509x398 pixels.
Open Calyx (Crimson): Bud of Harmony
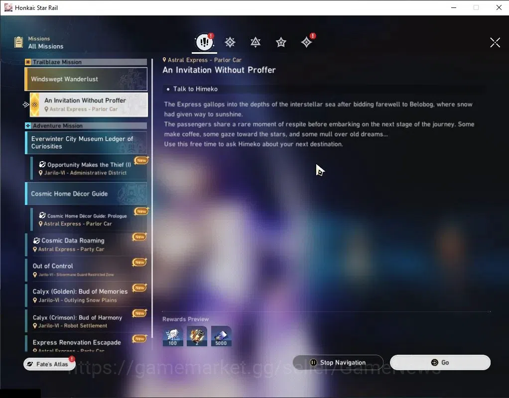click(86, 321)
